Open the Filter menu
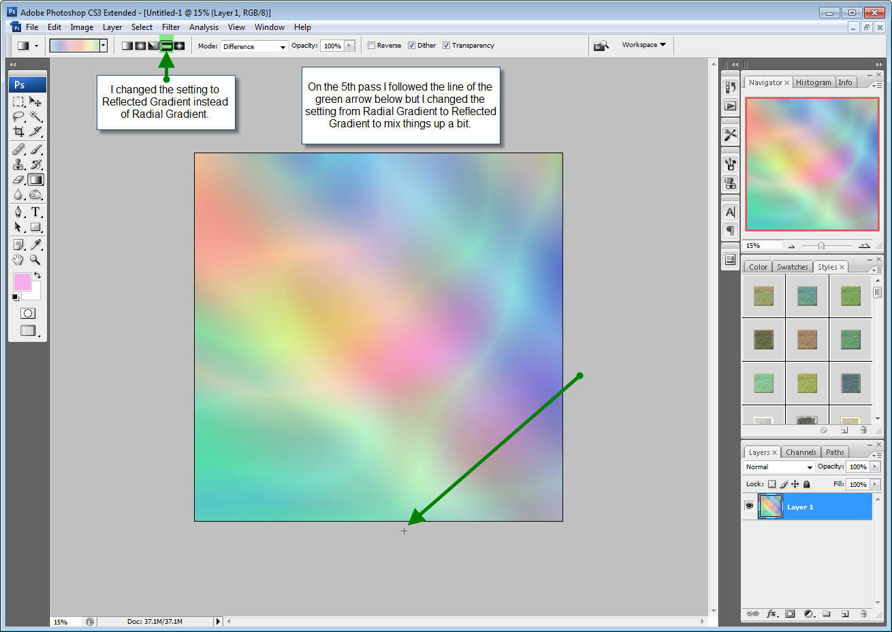The height and width of the screenshot is (632, 892). pos(171,27)
